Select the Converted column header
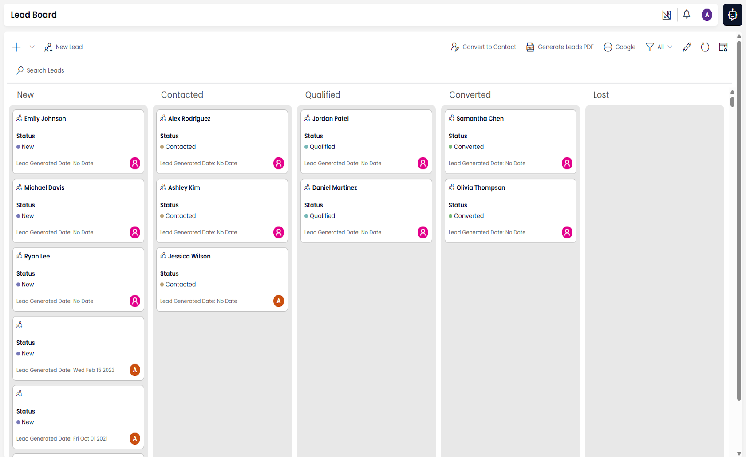 (470, 95)
